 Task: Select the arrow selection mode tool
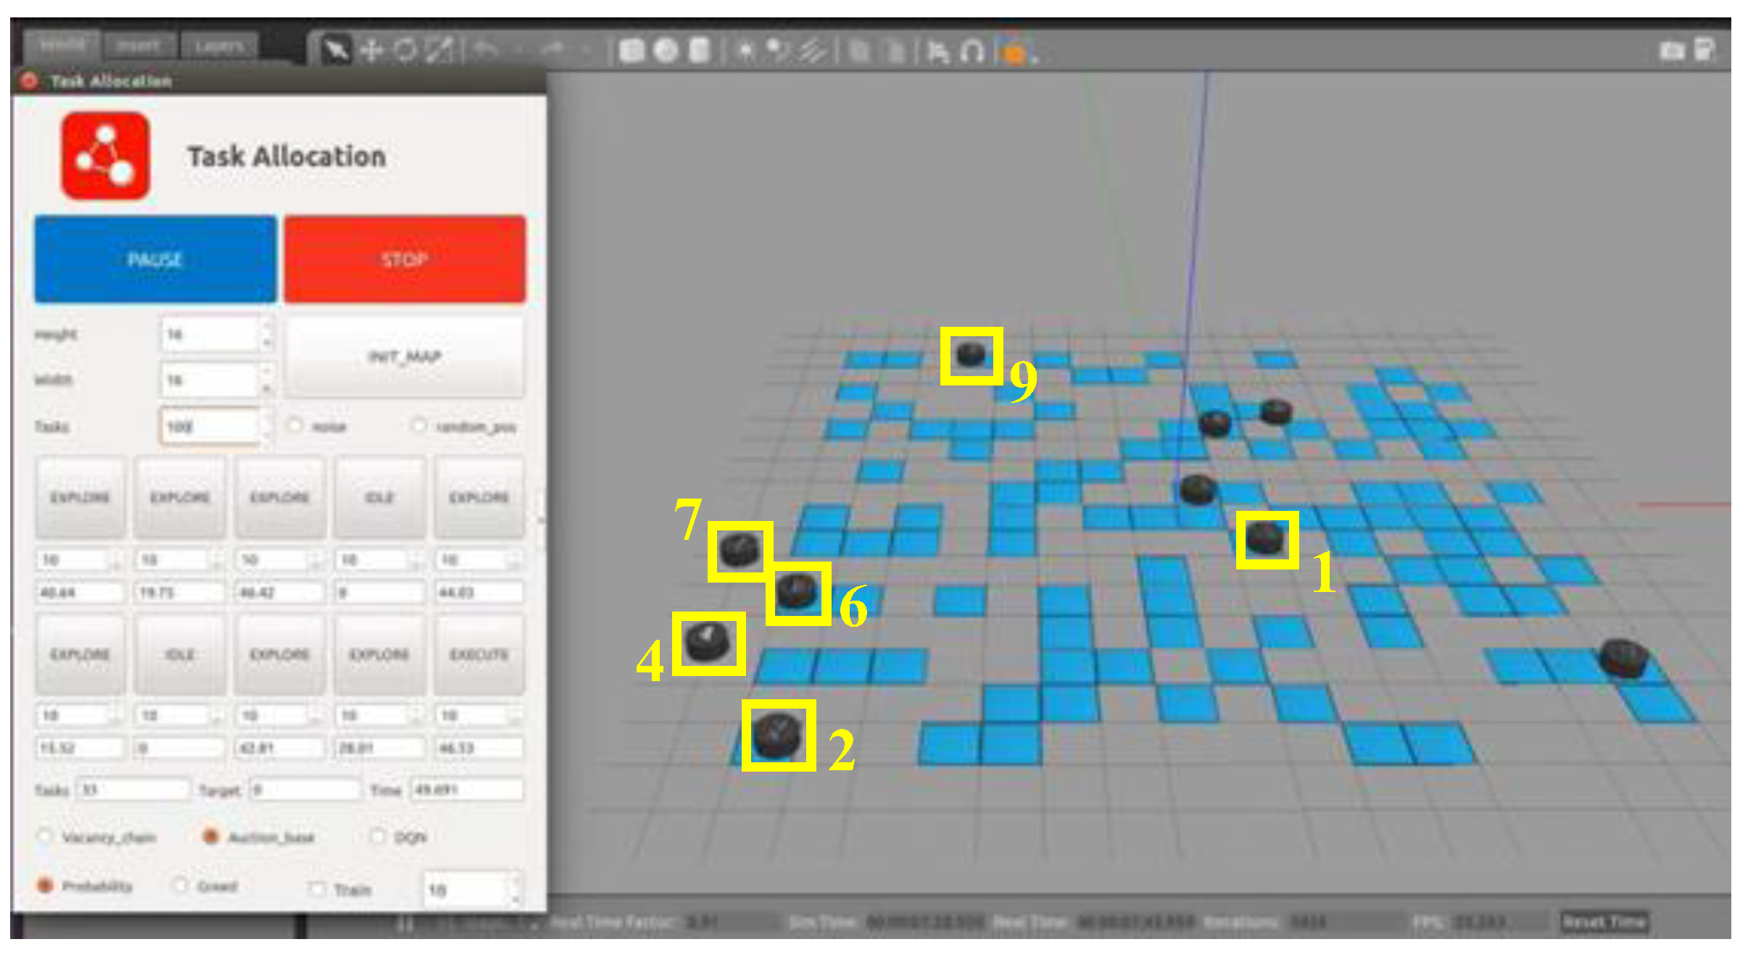[x=336, y=51]
